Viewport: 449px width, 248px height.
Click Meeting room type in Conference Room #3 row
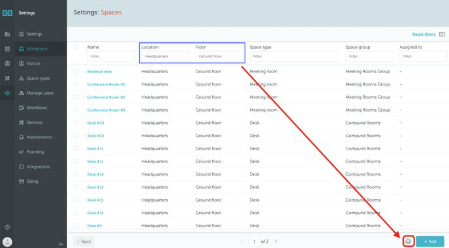264,110
